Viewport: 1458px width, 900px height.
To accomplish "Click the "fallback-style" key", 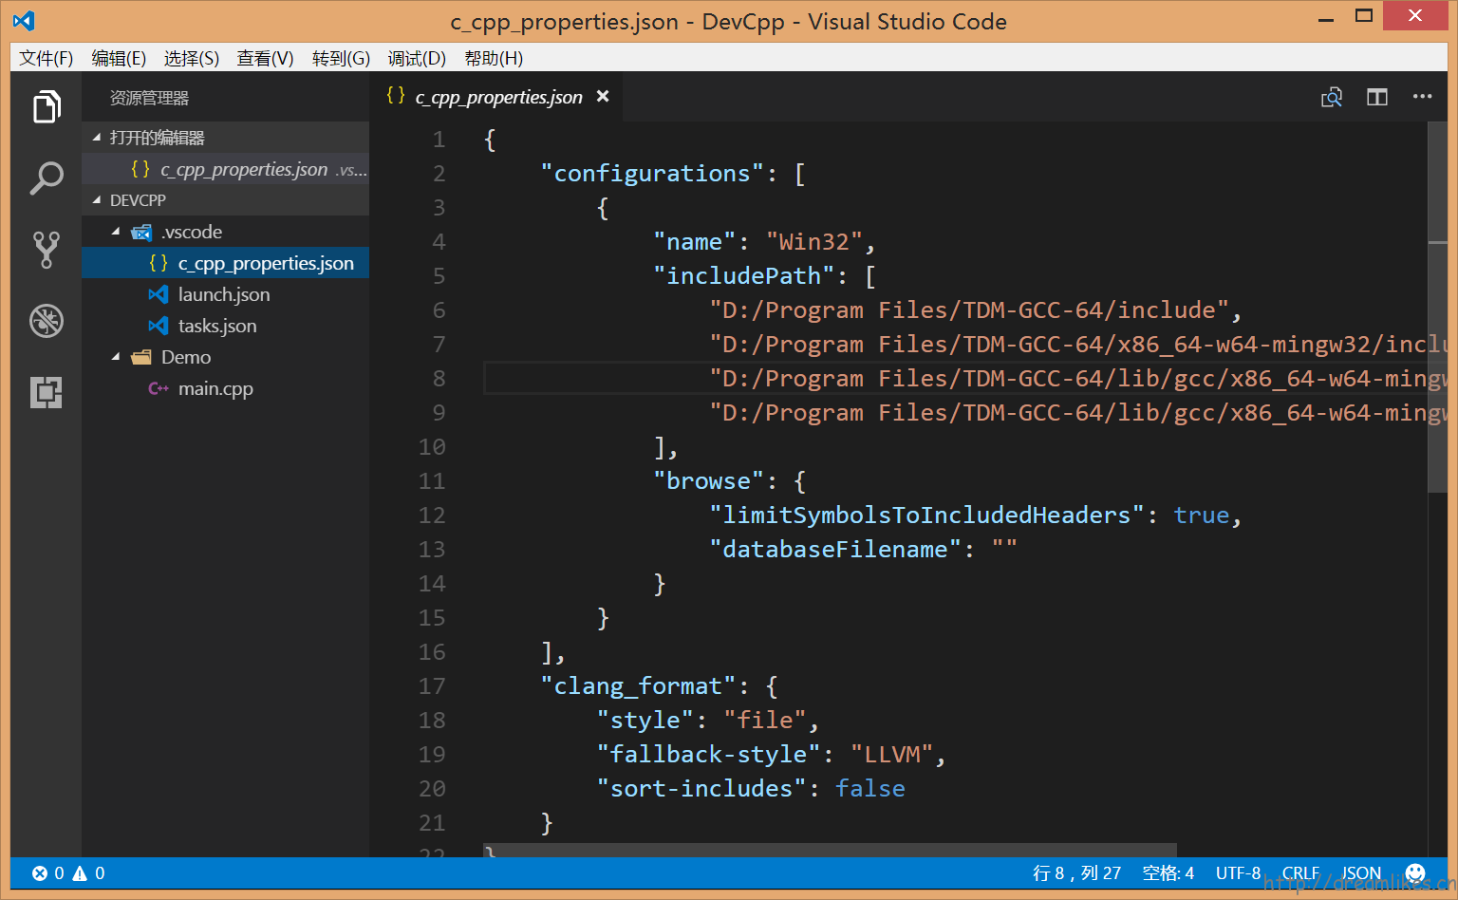I will pyautogui.click(x=709, y=755).
